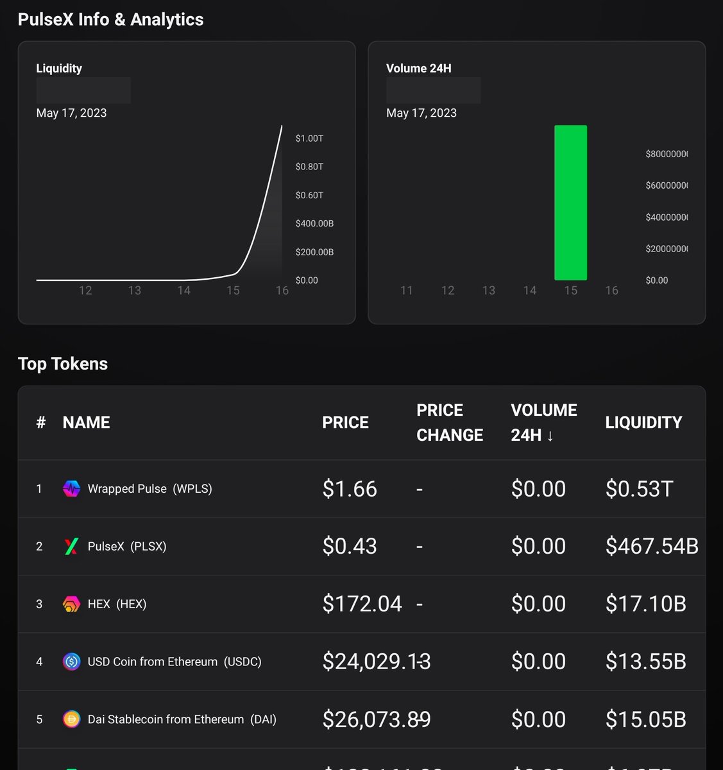Click the $13.55B liquidity value for USDC
This screenshot has width=723, height=770.
point(646,662)
